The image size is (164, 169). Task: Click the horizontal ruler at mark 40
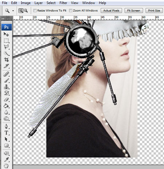(89, 17)
